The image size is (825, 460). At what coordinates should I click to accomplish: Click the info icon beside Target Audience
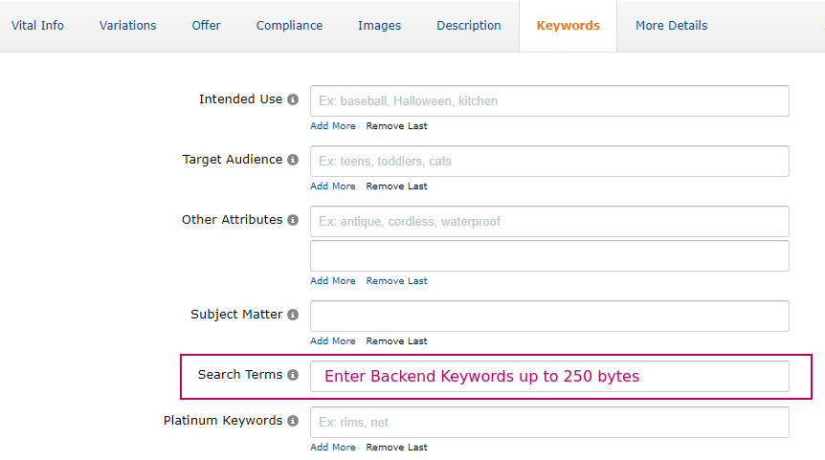point(293,160)
